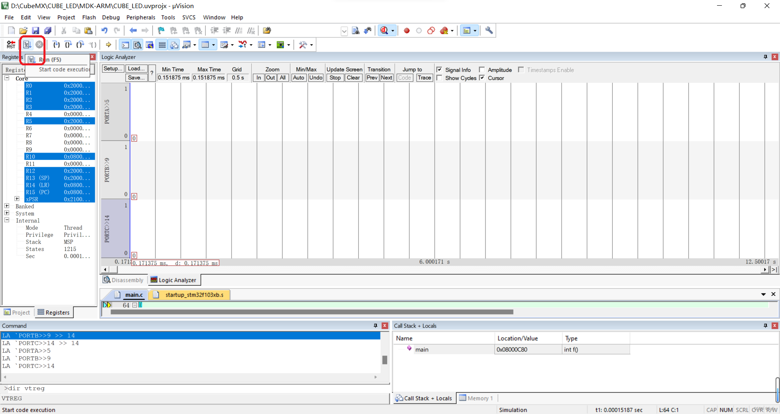The image size is (780, 414).
Task: Click the Update Screen Stop button
Action: coord(335,78)
